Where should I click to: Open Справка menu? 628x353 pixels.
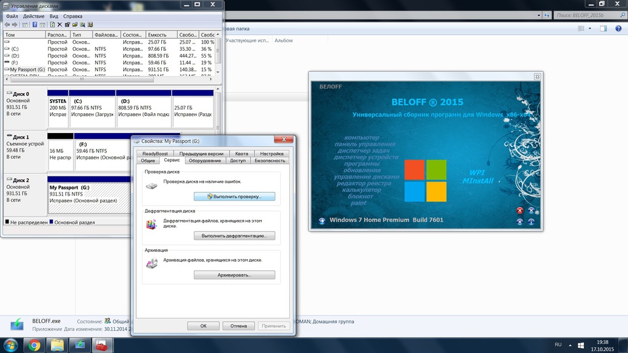pos(73,17)
